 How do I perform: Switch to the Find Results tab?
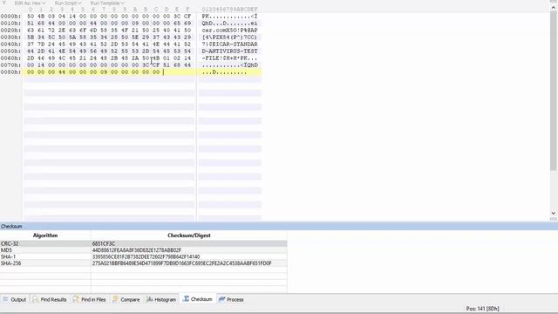coord(50,299)
